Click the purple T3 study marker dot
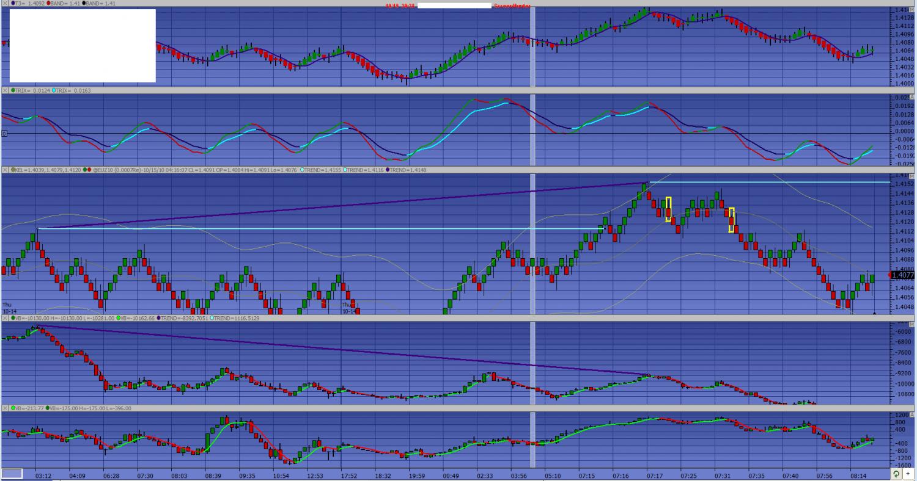The height and width of the screenshot is (481, 917). [x=13, y=3]
